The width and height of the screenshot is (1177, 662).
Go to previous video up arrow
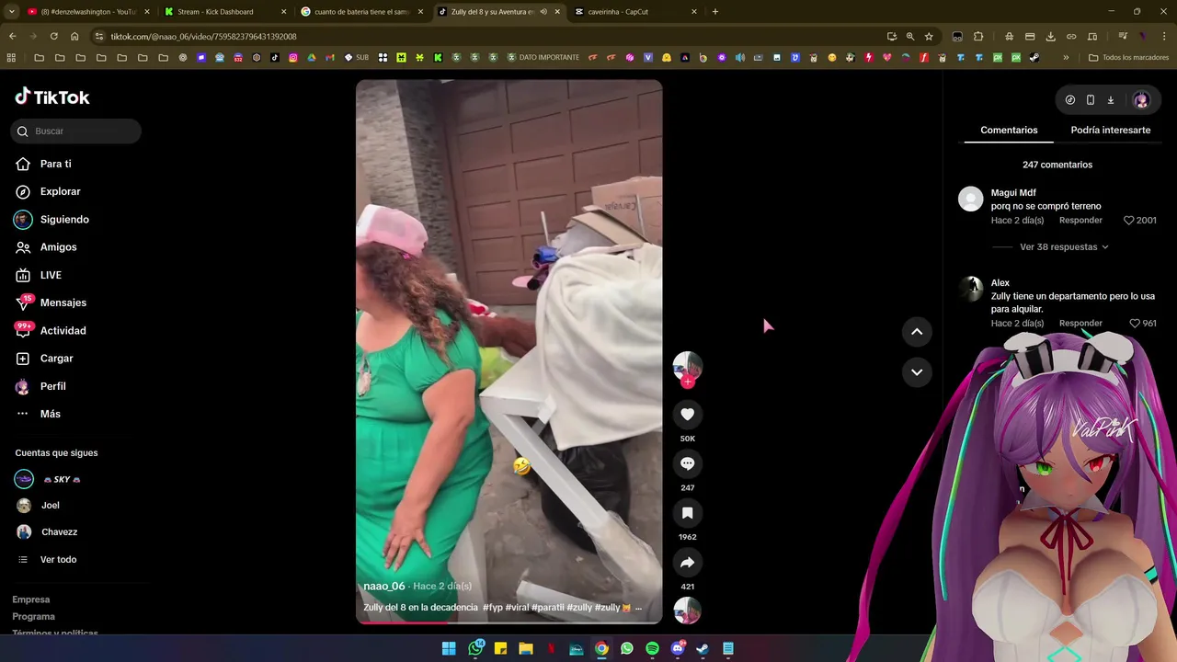click(x=917, y=332)
